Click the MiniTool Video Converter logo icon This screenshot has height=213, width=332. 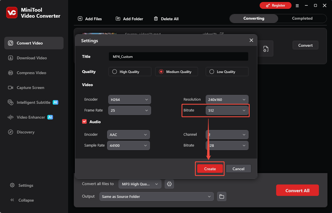(12, 13)
